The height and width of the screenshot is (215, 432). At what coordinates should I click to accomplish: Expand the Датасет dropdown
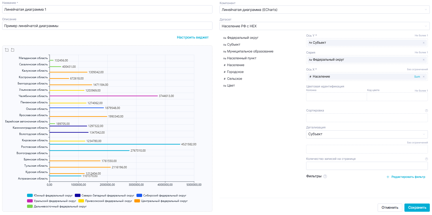324,26
